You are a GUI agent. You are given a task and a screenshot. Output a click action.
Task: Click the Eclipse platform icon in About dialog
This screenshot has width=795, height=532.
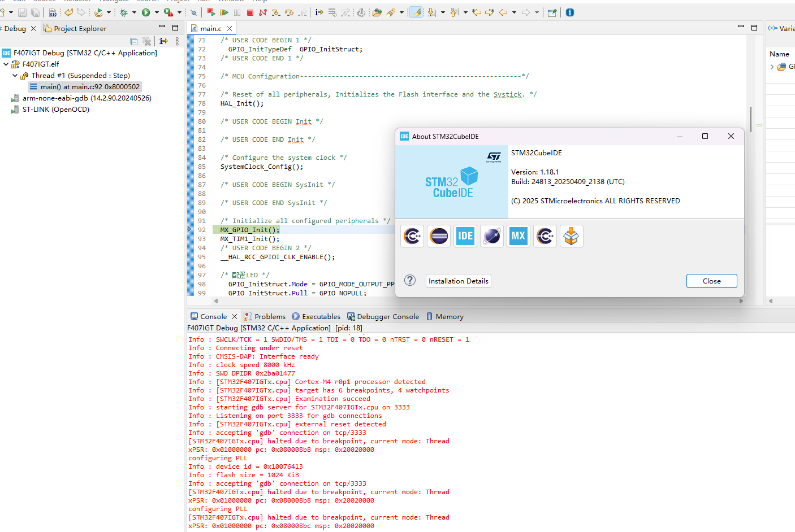point(439,236)
